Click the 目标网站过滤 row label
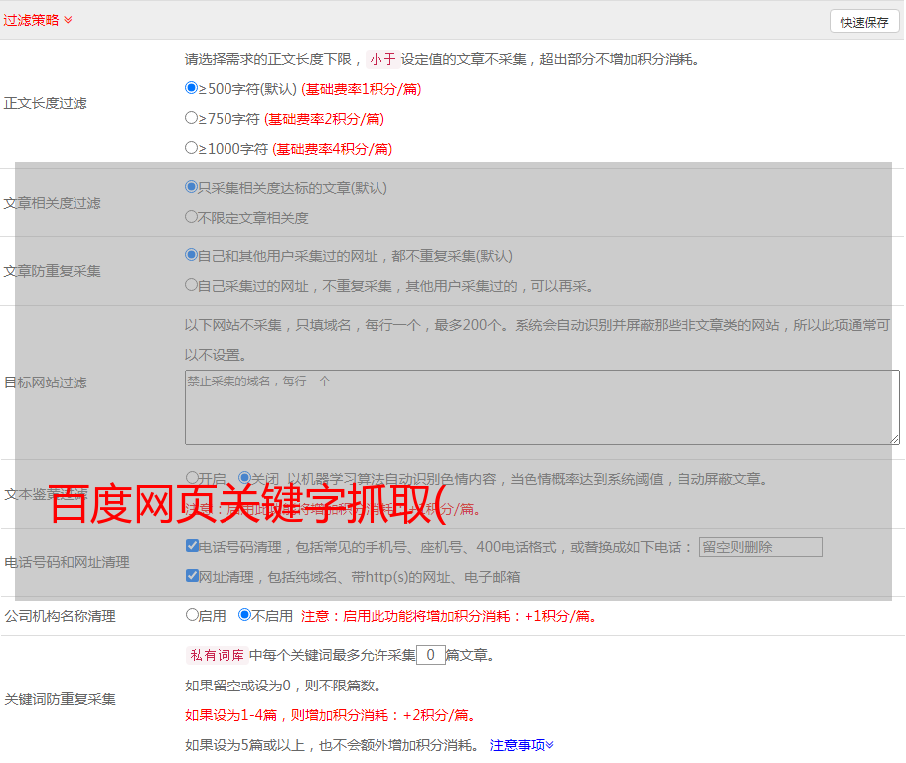 [x=45, y=382]
